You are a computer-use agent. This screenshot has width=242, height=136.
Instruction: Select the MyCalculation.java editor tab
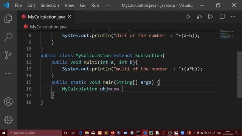click(x=47, y=17)
